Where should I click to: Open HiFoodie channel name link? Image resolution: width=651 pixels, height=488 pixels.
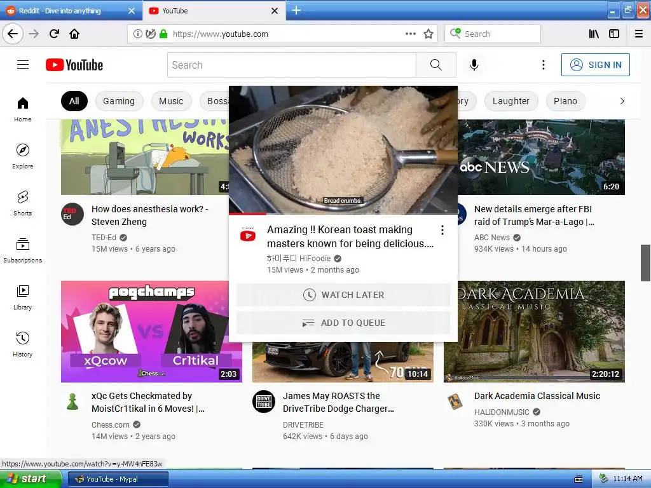[x=299, y=259]
